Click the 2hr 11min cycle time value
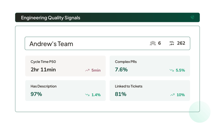Screen dimensions: 218x132 point(43,70)
